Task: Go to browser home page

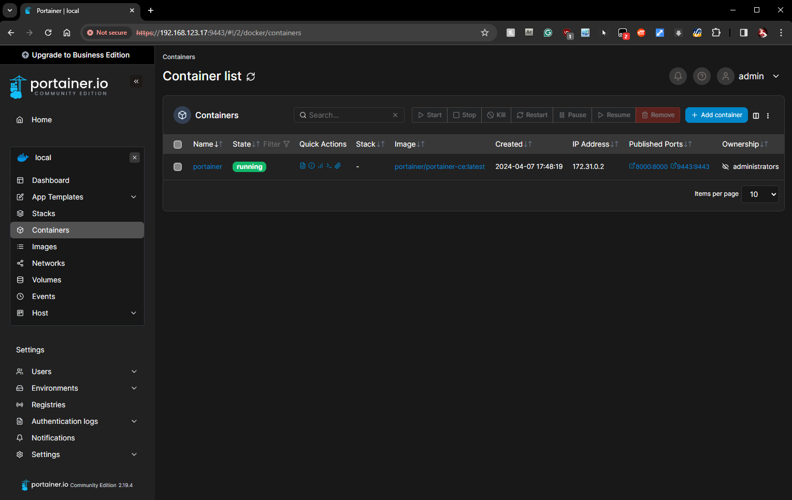Action: coord(67,33)
